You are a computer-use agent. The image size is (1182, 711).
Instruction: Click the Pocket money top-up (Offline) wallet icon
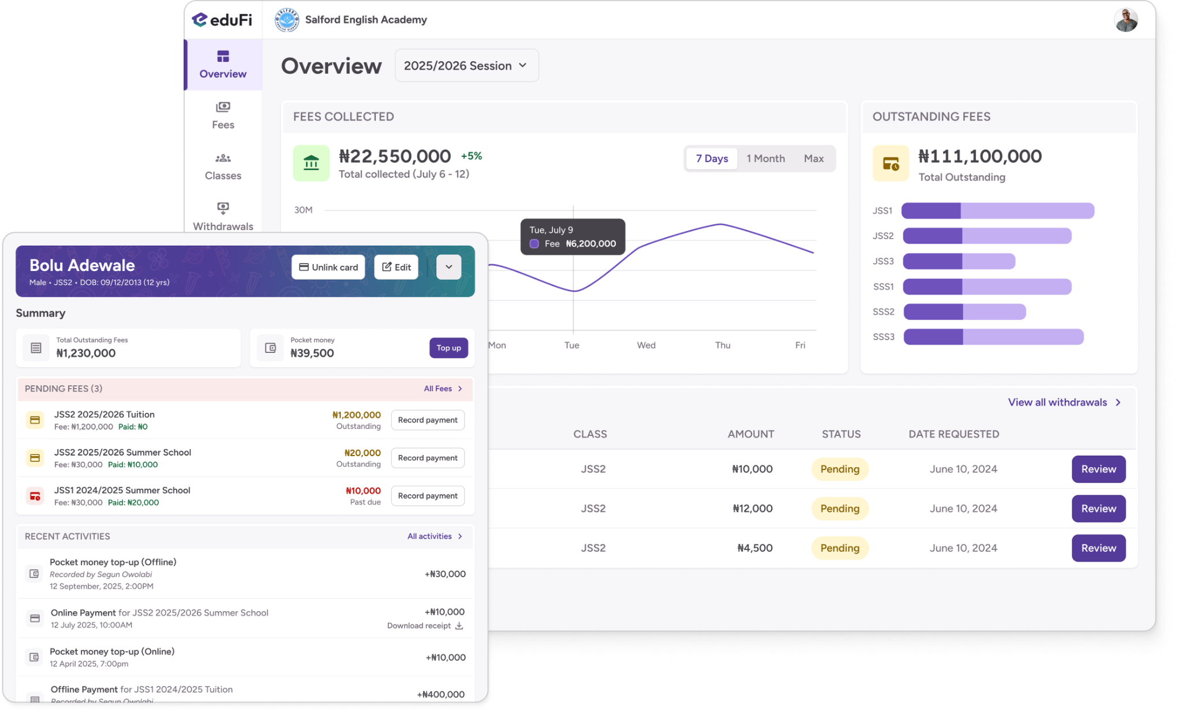coord(34,574)
